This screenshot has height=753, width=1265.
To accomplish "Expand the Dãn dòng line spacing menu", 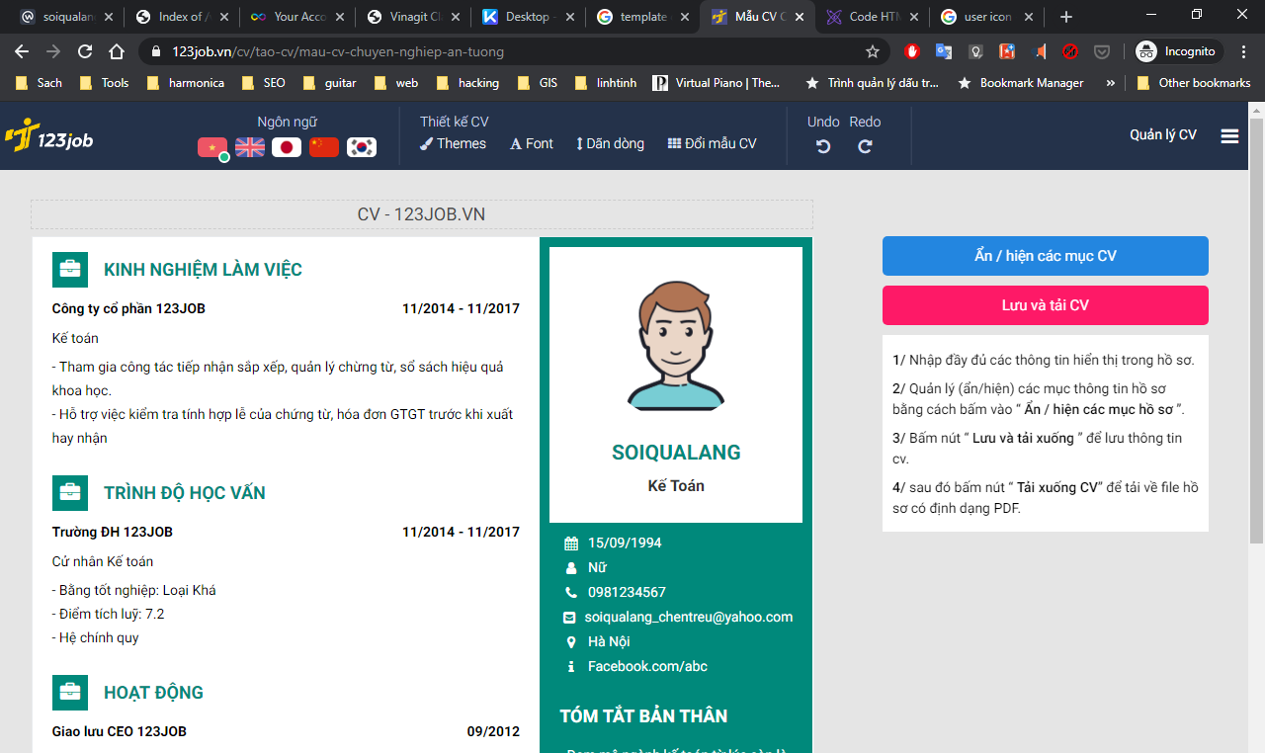I will 610,143.
